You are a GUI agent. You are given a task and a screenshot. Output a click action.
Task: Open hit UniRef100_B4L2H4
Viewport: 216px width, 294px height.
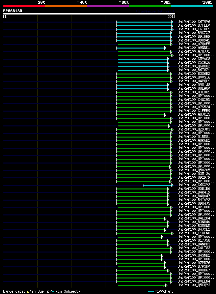coord(194,218)
